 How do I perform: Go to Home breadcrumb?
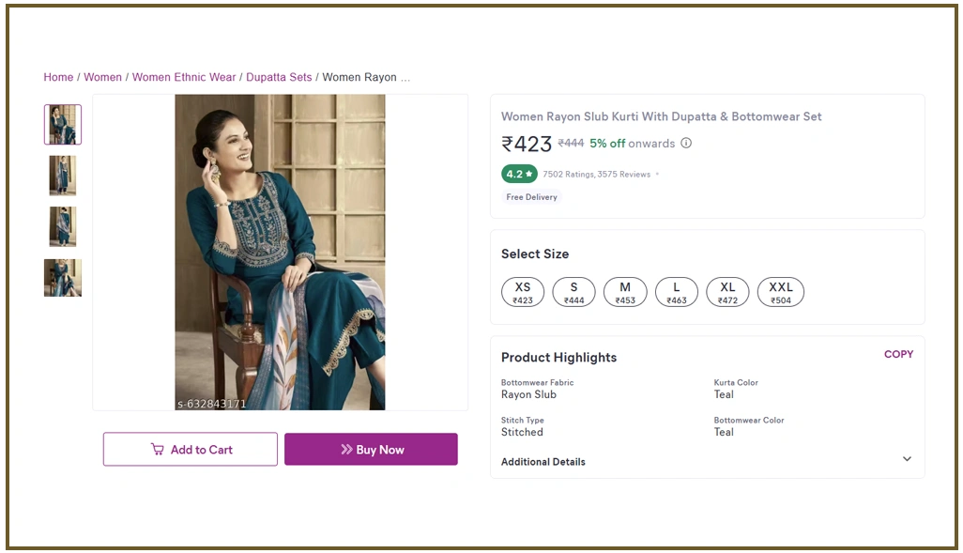pyautogui.click(x=58, y=77)
